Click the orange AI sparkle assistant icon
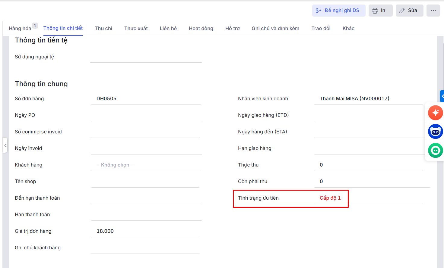 click(435, 113)
